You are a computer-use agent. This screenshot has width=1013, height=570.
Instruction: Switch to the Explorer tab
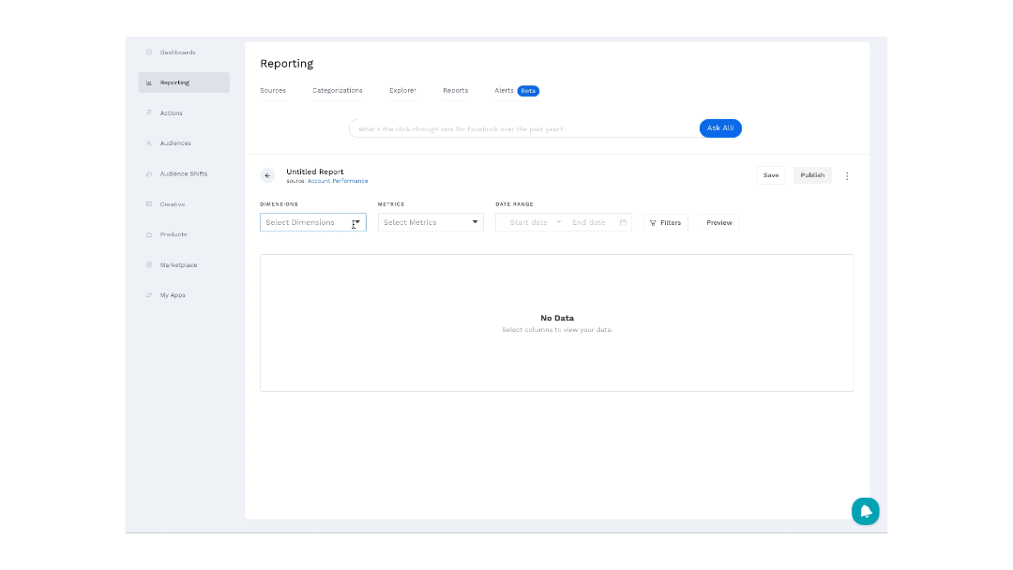pyautogui.click(x=402, y=91)
